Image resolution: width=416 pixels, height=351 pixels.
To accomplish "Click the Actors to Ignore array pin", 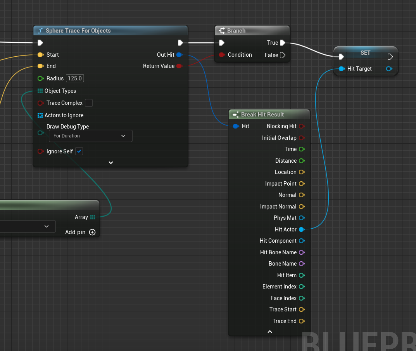I will pos(40,115).
